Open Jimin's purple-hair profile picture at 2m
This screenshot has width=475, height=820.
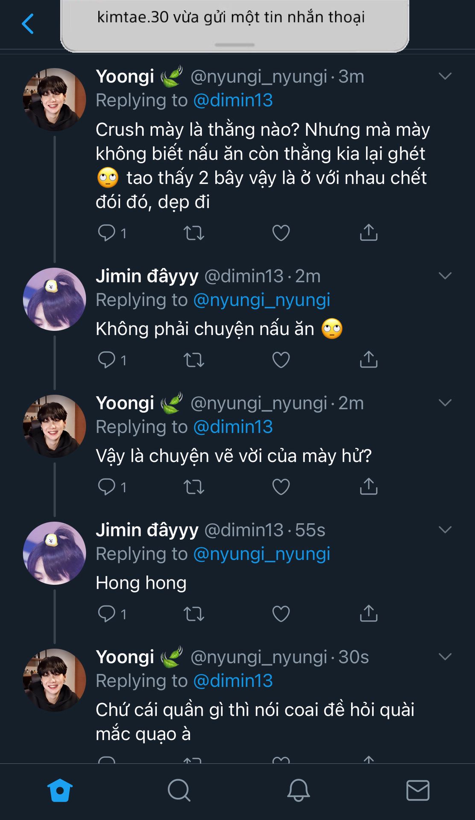[54, 299]
